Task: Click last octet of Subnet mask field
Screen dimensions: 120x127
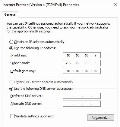Action: 95,63
